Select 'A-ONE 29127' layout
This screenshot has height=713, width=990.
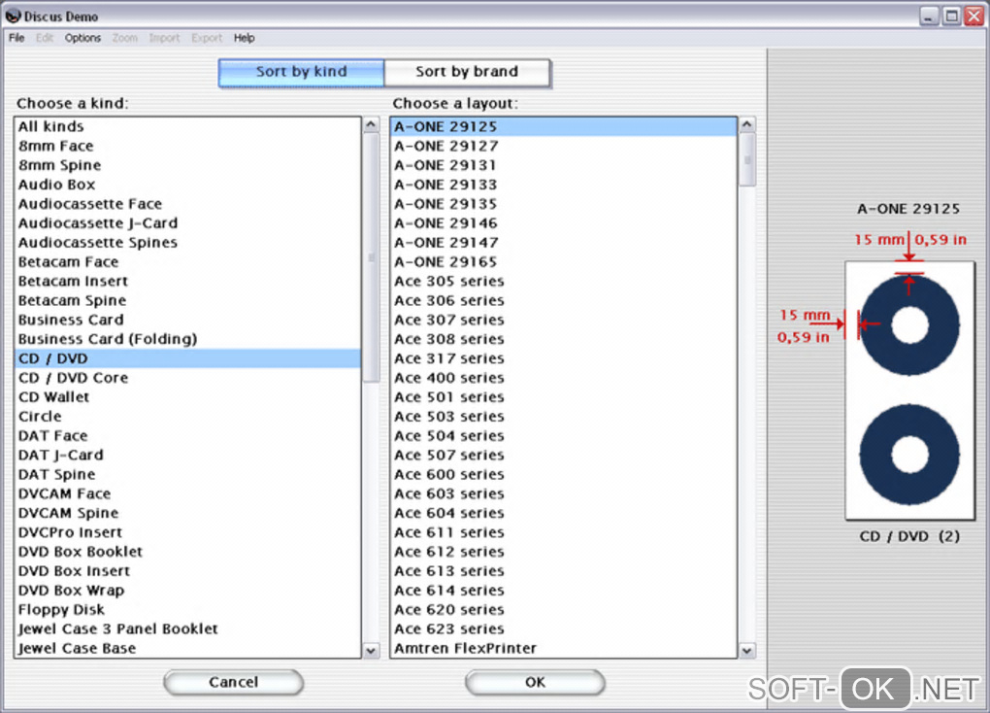point(564,146)
